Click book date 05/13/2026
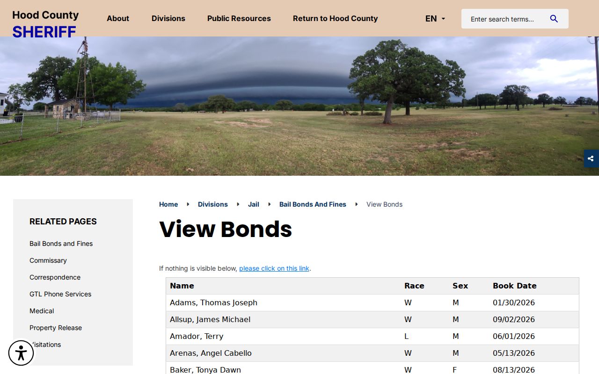The height and width of the screenshot is (374, 599). pyautogui.click(x=514, y=353)
